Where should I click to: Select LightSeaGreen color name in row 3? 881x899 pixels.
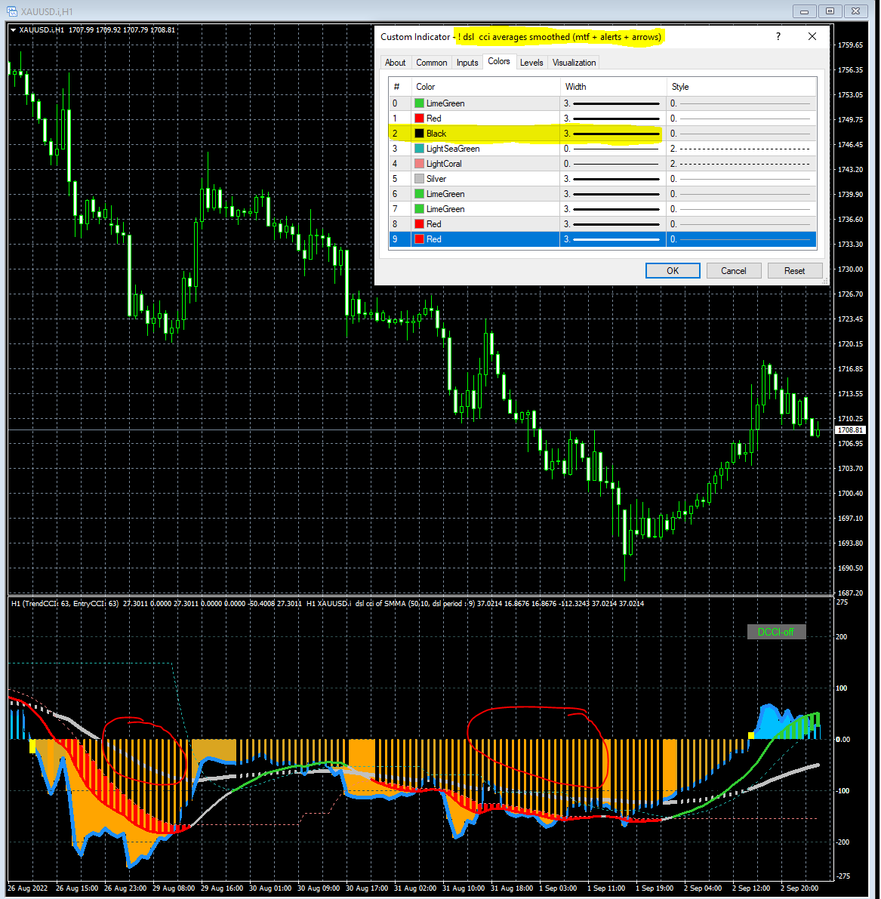pos(453,149)
